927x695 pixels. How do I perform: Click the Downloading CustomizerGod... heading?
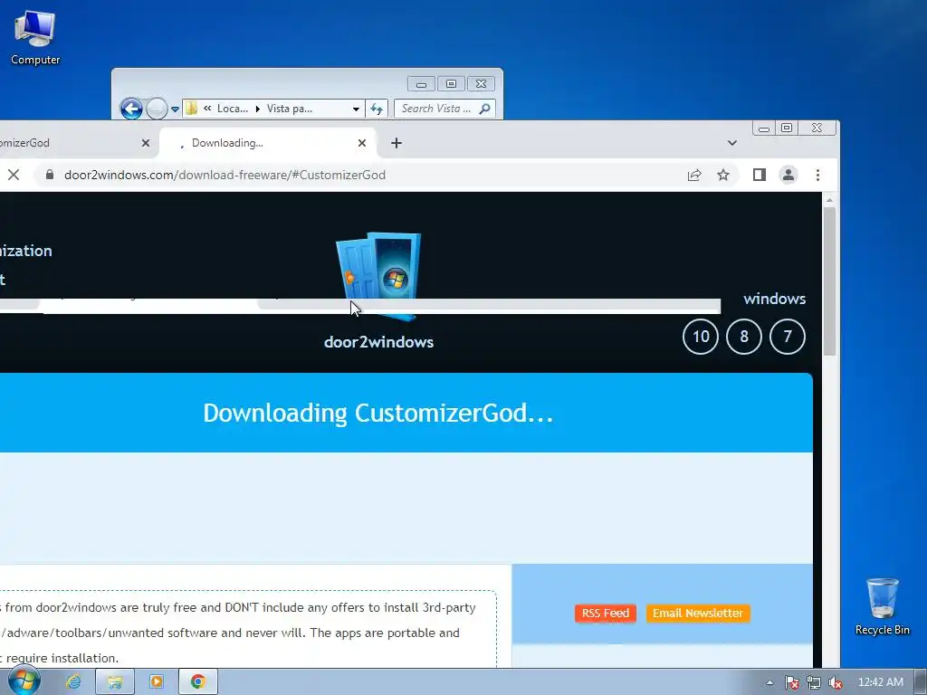click(x=378, y=413)
